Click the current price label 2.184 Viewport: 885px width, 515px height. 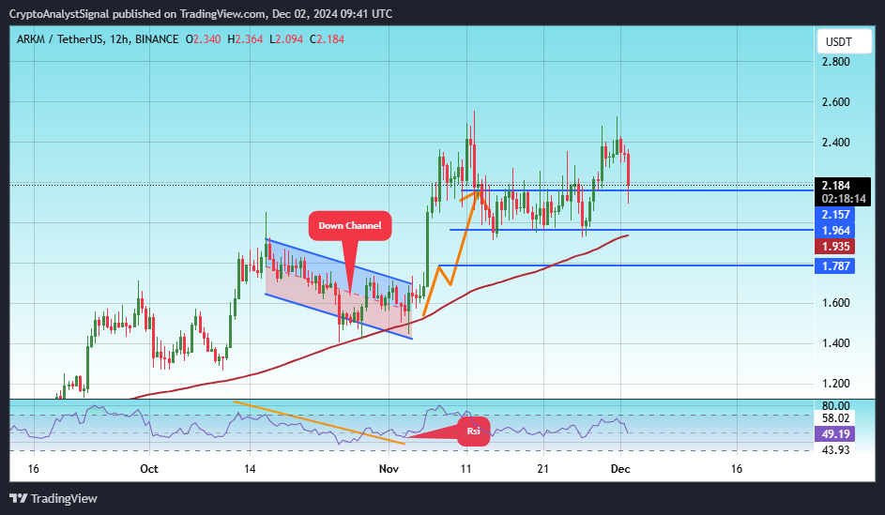coord(836,186)
